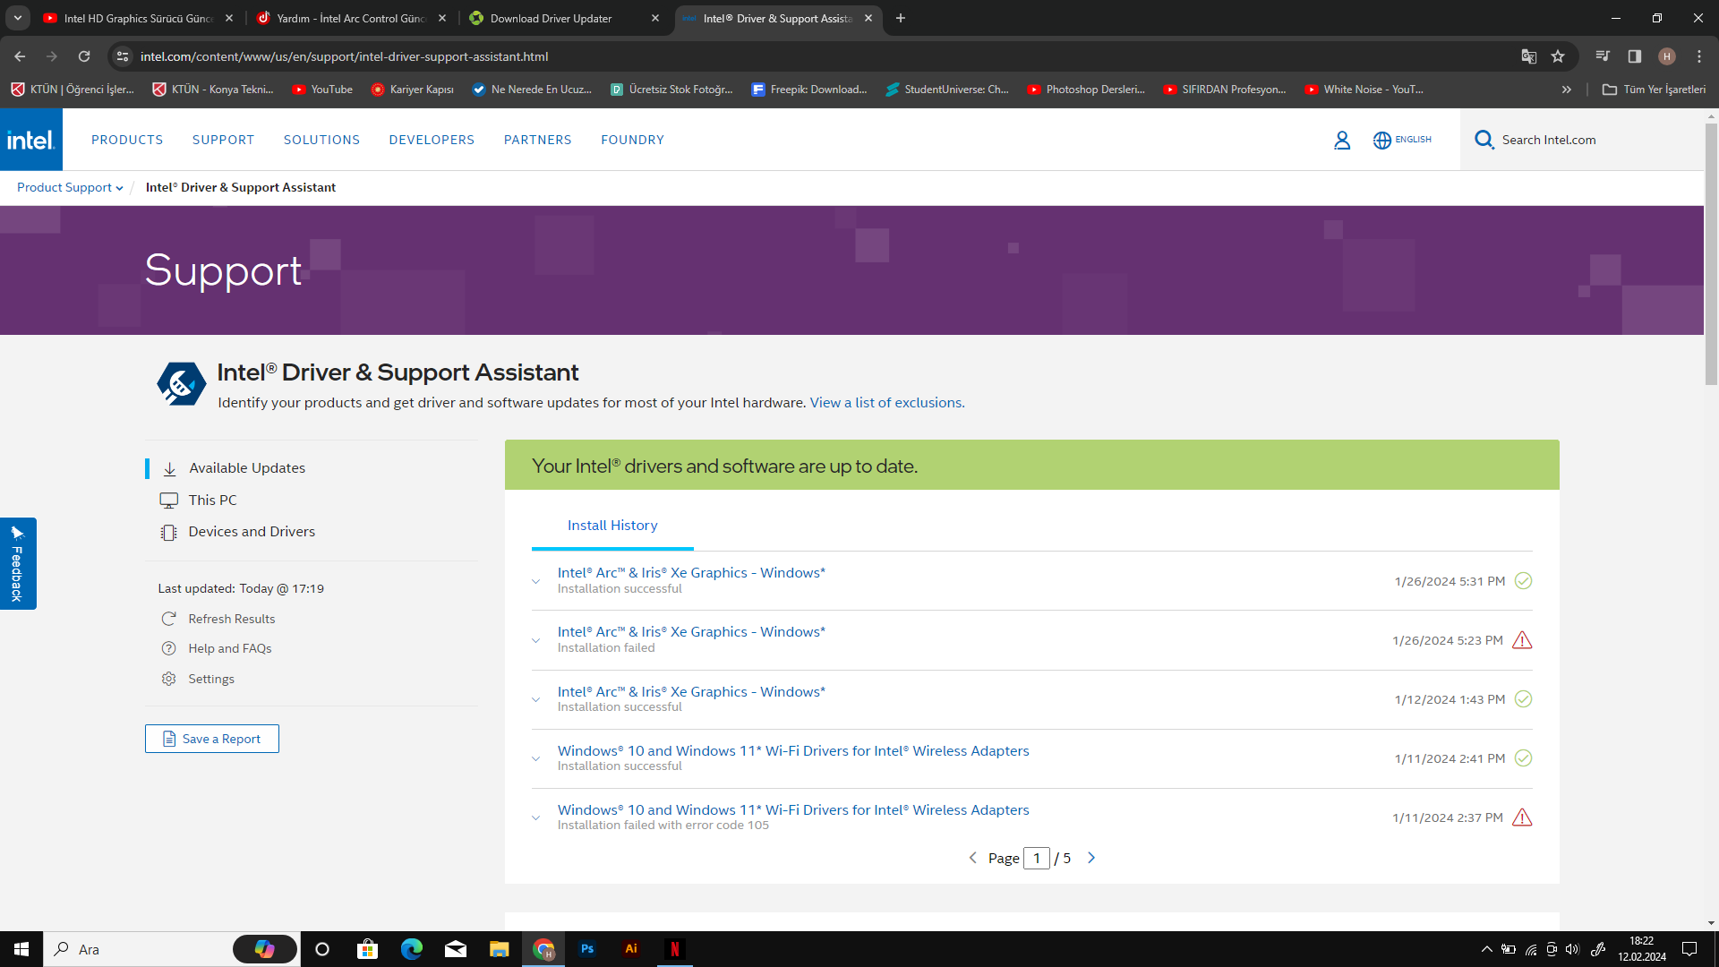Open the user account sign-in icon

click(1341, 140)
